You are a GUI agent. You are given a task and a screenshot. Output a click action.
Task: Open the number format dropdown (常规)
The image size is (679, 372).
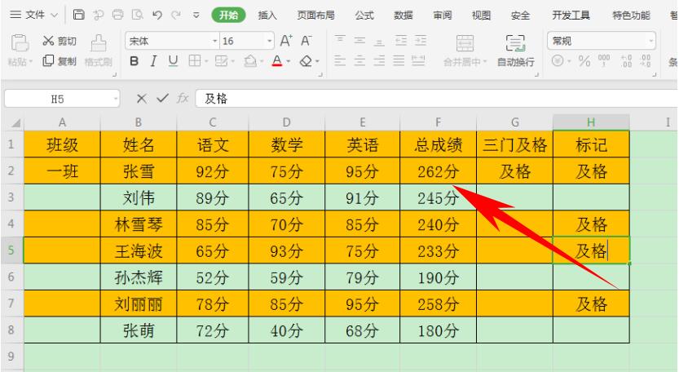click(x=650, y=41)
